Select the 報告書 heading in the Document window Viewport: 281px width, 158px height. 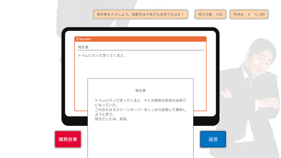tap(83, 47)
